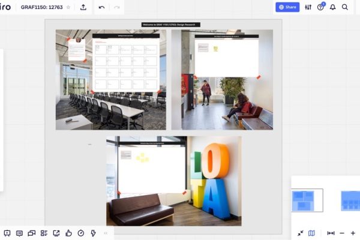Undo the last action

click(101, 7)
